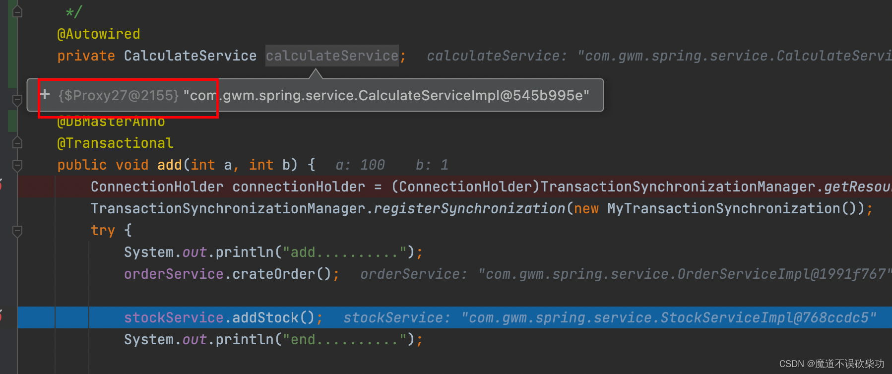This screenshot has width=892, height=374.
Task: Click the "end.........." string literal
Action: [344, 339]
